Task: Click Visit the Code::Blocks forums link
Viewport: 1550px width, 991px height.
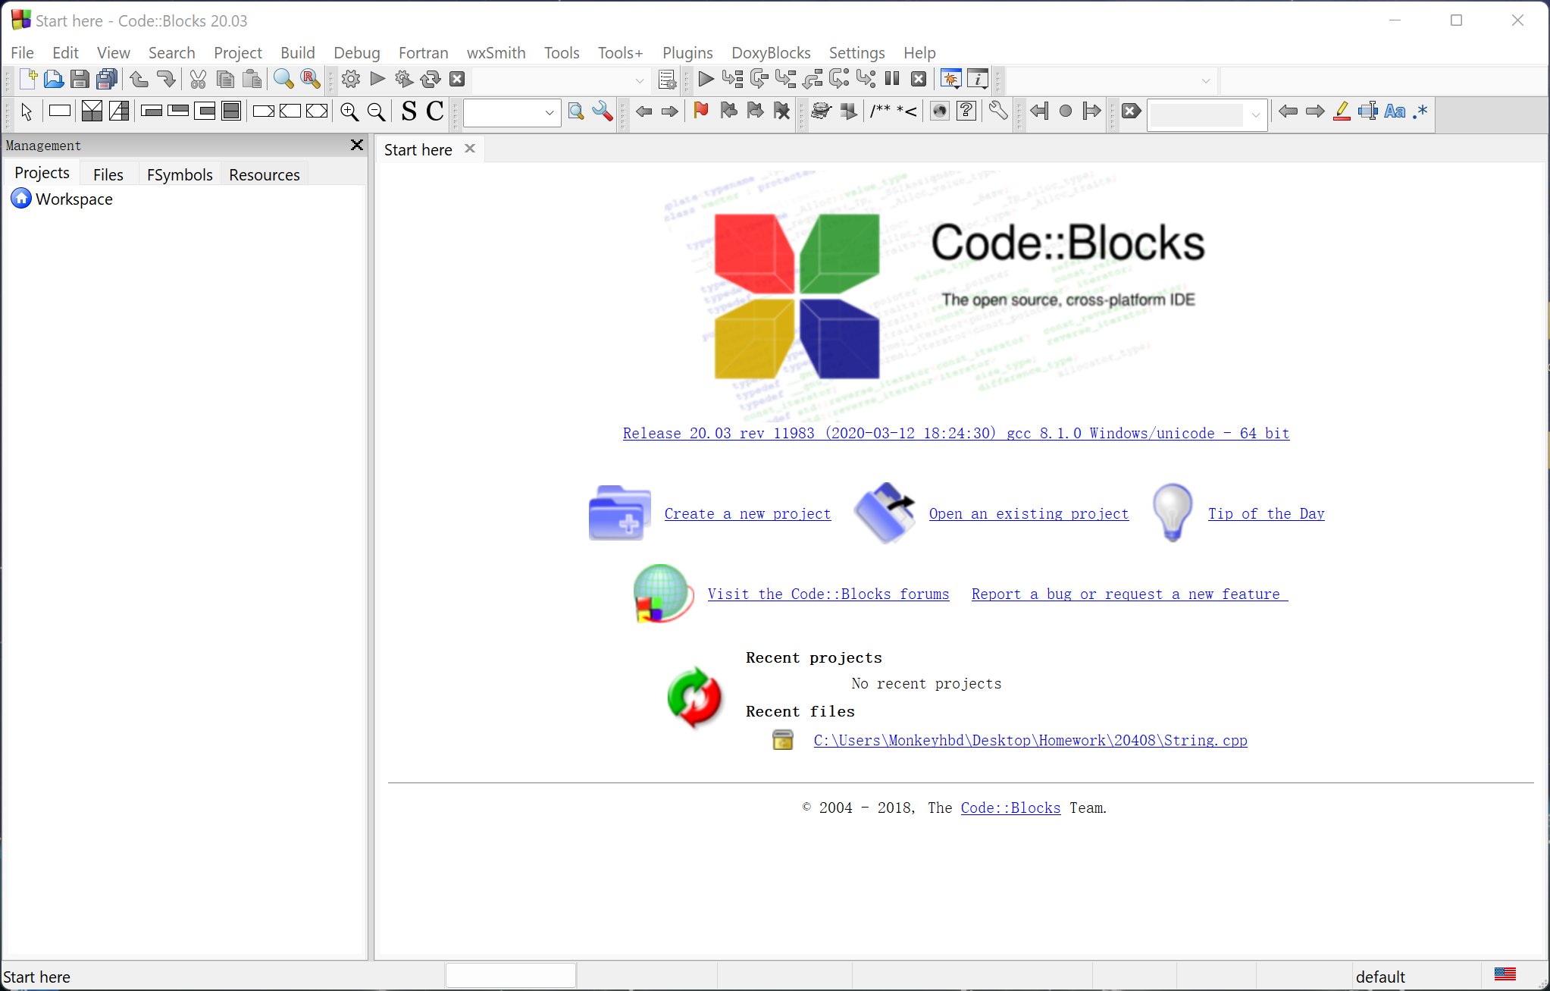Action: tap(828, 594)
